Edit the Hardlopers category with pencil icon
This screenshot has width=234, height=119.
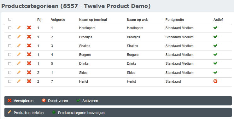pos(19,27)
